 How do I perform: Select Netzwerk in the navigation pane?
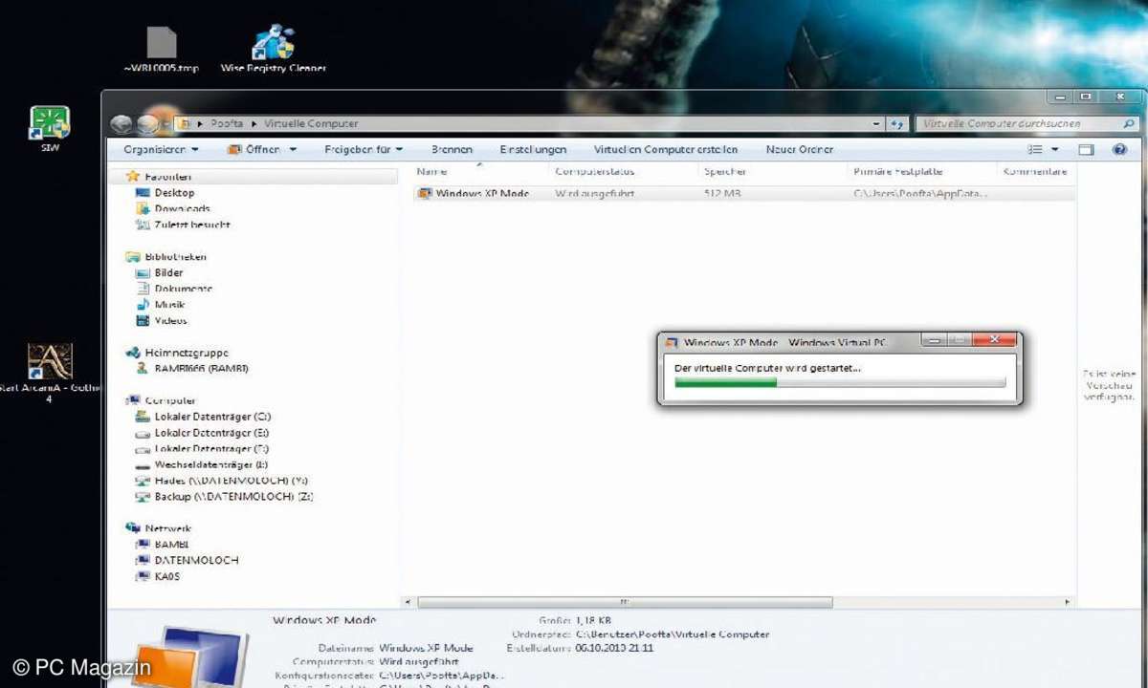[159, 528]
